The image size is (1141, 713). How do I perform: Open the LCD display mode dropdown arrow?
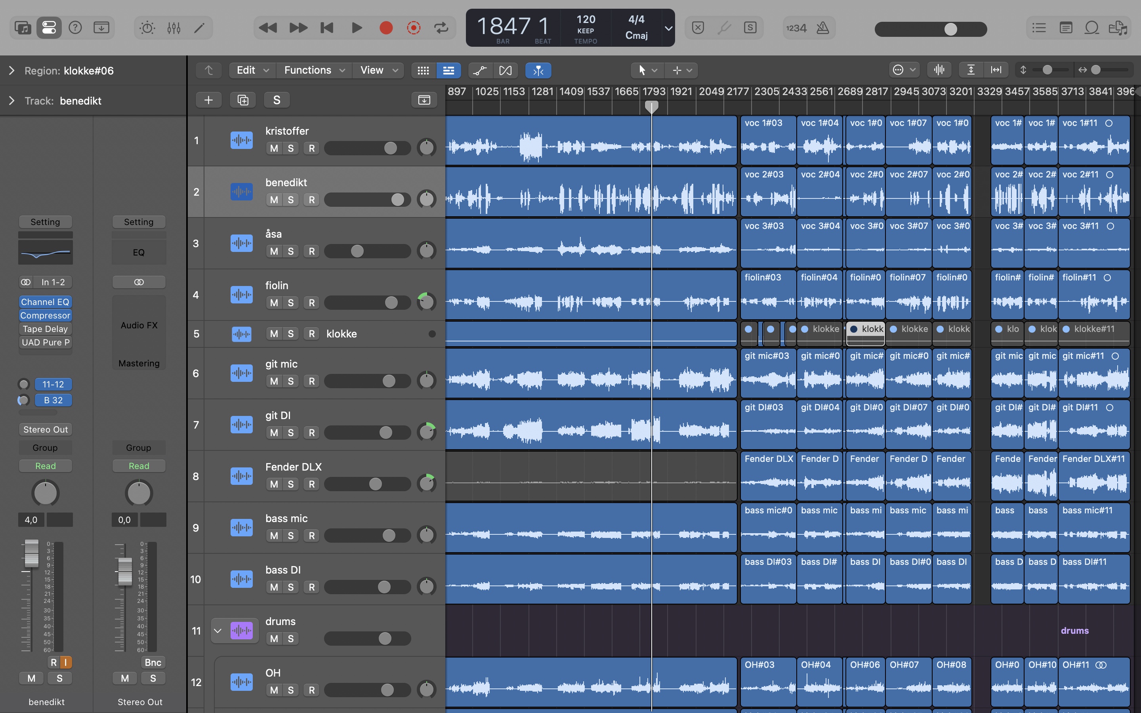coord(668,28)
